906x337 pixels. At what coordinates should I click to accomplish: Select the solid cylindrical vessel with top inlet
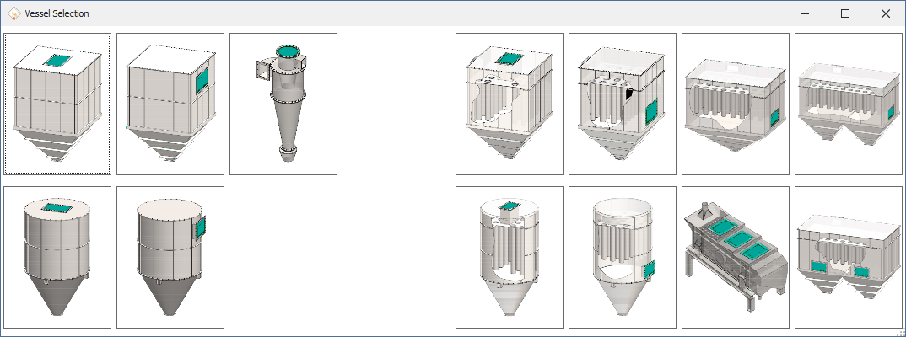click(57, 257)
